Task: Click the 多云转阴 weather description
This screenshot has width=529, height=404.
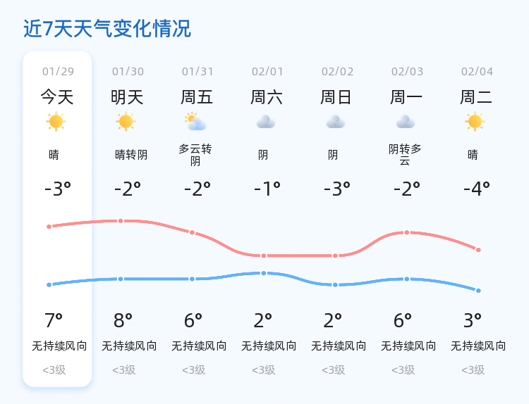Action: pos(195,155)
